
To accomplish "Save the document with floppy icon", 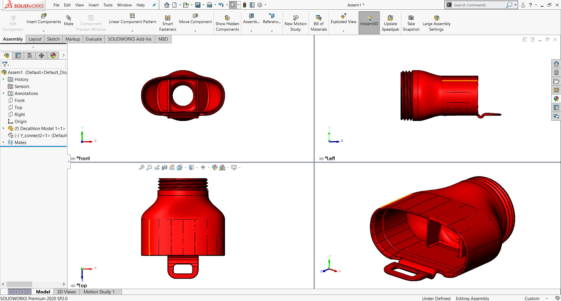I will 198,5.
